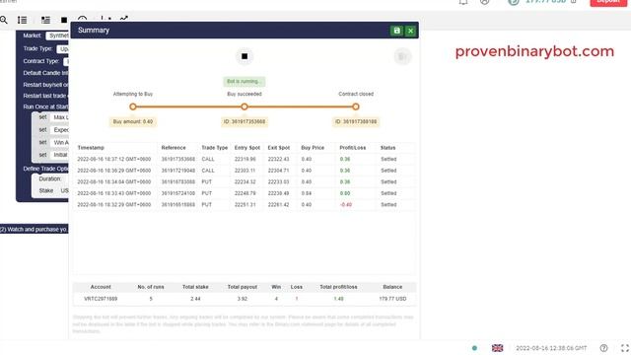Open the summary panel toolbar icon
631x355 pixels.
coord(45,20)
